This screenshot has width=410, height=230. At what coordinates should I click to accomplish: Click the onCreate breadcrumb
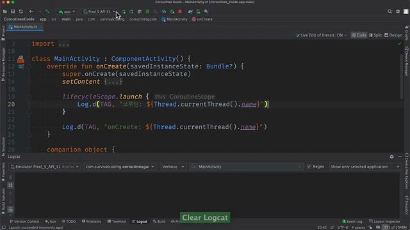202,19
